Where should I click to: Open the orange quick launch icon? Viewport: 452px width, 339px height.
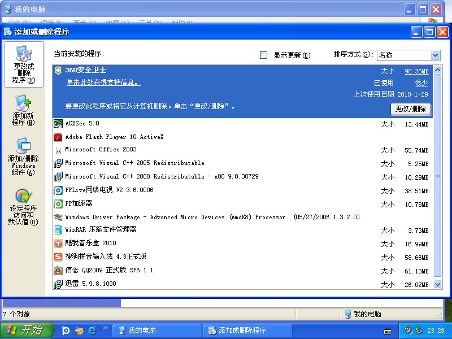click(79, 331)
